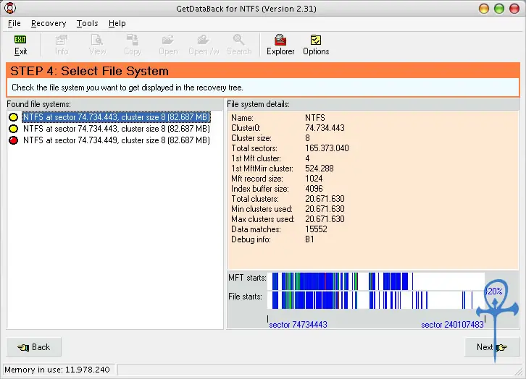Click the 1st Mft cluster value 4
This screenshot has height=379, width=526.
(x=307, y=158)
